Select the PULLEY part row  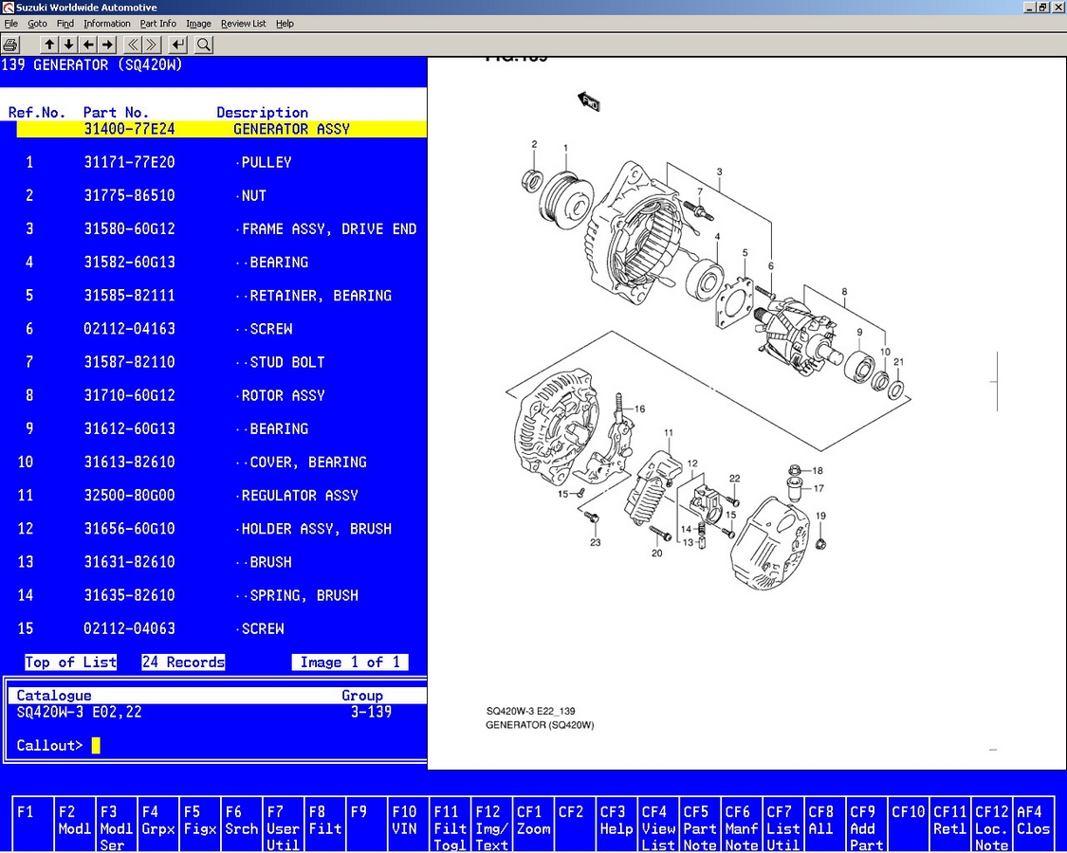[213, 163]
